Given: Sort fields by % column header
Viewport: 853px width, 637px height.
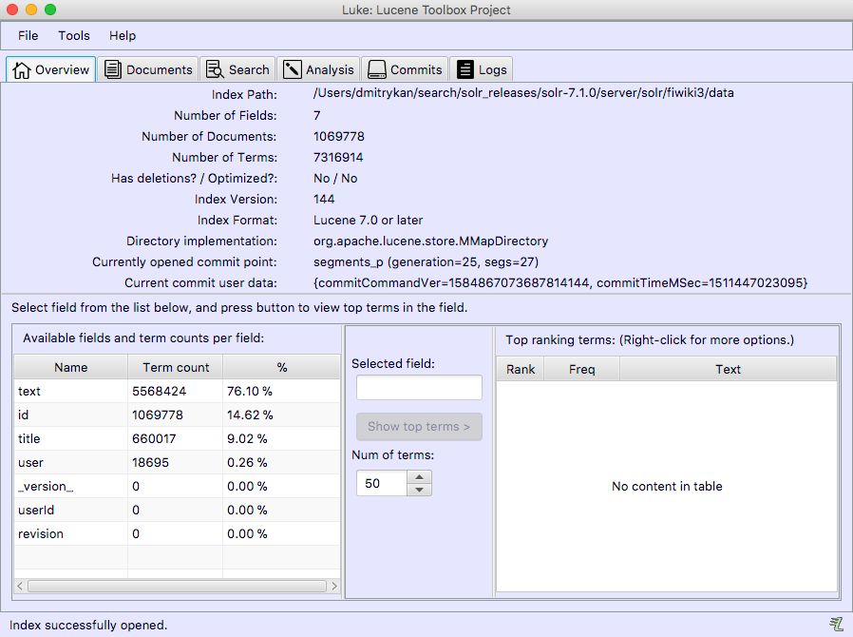Looking at the screenshot, I should pyautogui.click(x=282, y=368).
